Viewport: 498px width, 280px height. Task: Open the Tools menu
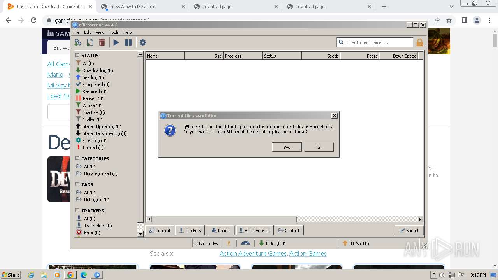tap(114, 32)
